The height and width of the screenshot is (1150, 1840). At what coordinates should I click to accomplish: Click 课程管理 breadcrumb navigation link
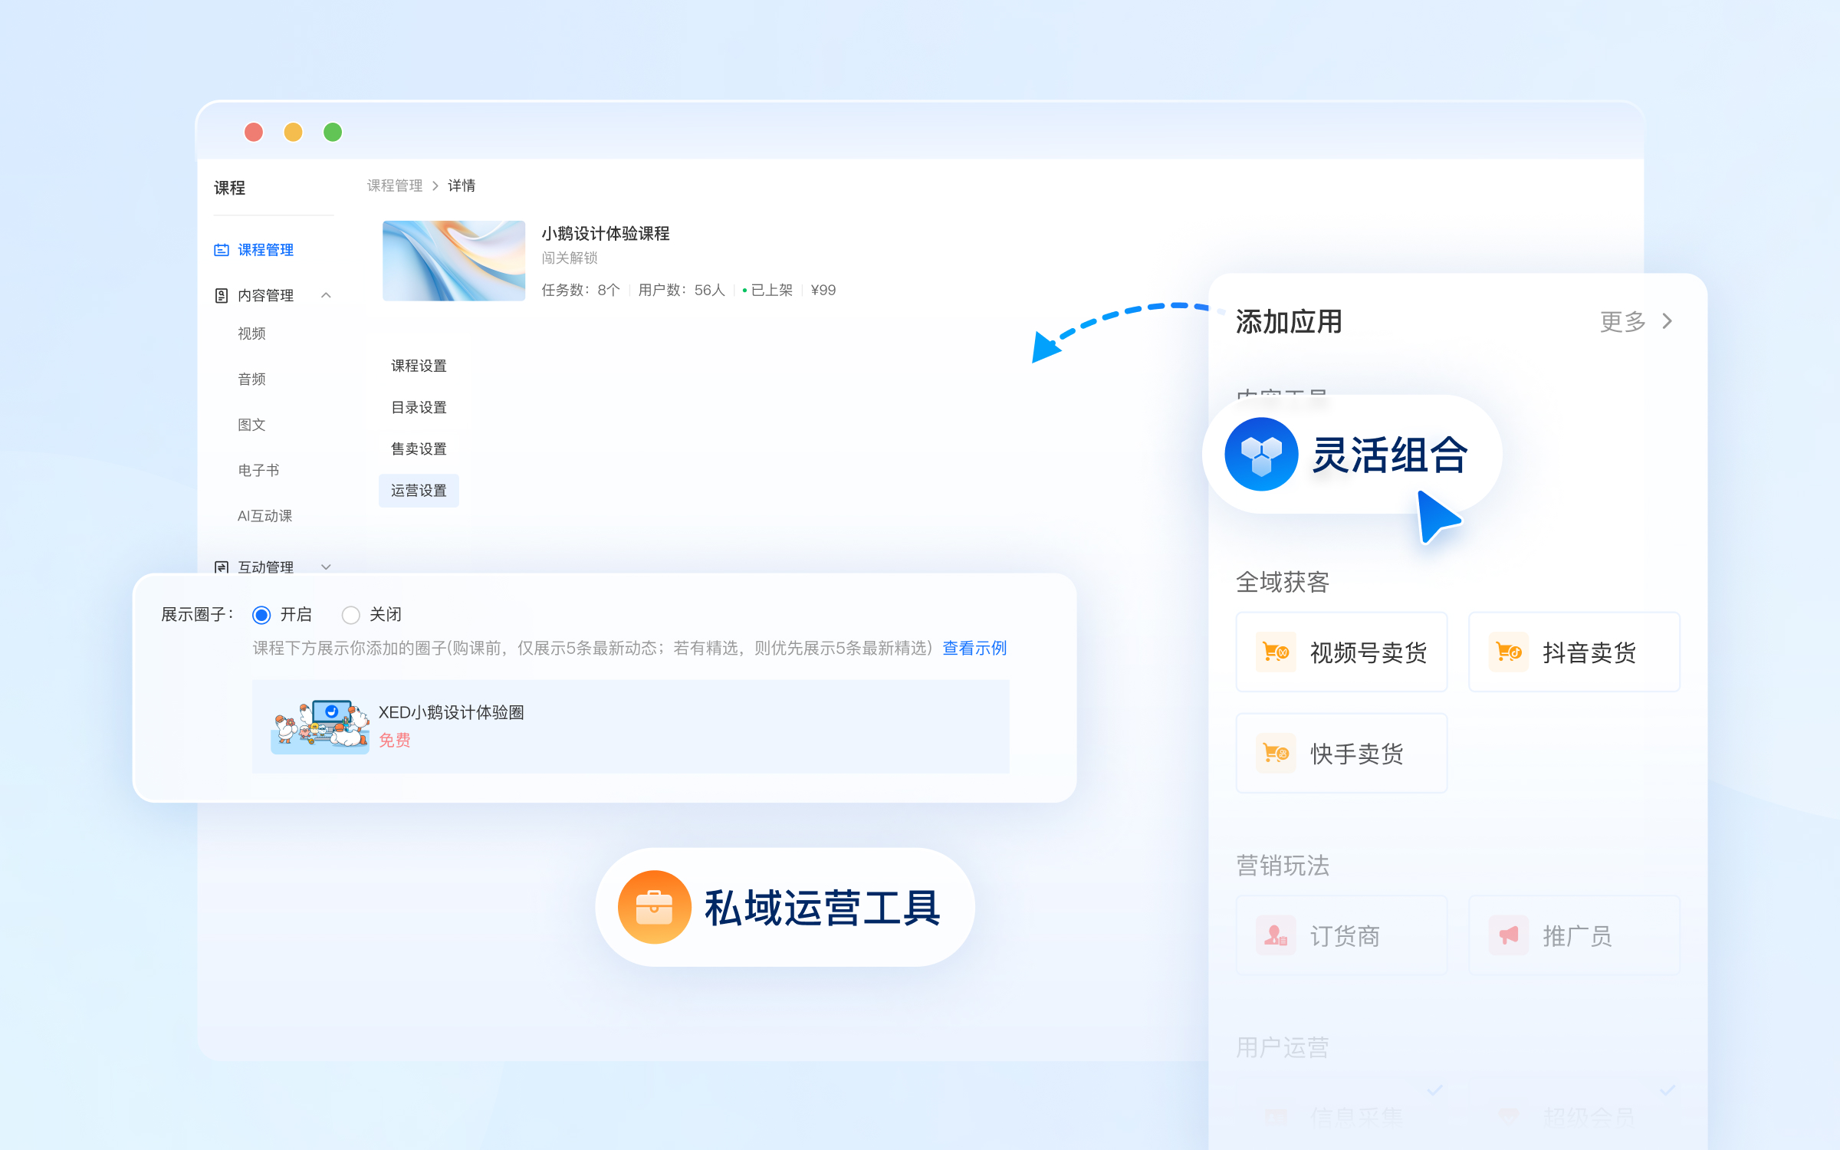coord(393,186)
